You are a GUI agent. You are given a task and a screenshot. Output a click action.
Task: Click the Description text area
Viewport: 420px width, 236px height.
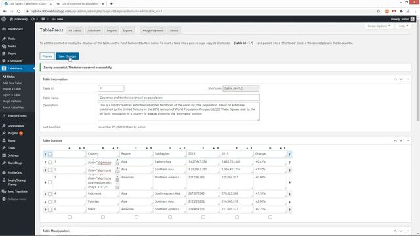click(x=178, y=111)
